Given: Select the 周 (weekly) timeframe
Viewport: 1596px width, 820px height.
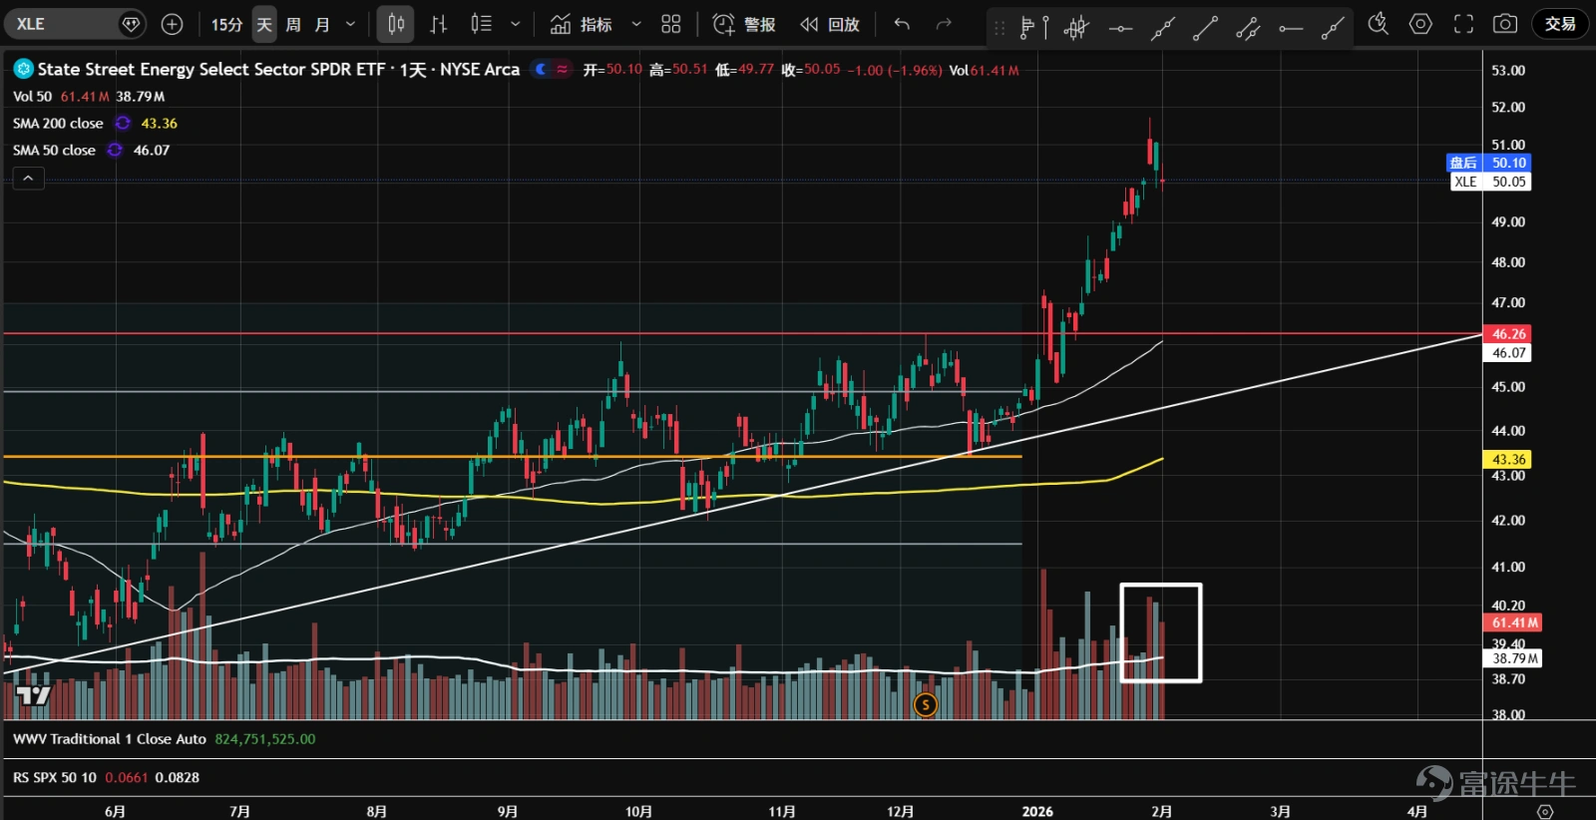Looking at the screenshot, I should click(293, 24).
